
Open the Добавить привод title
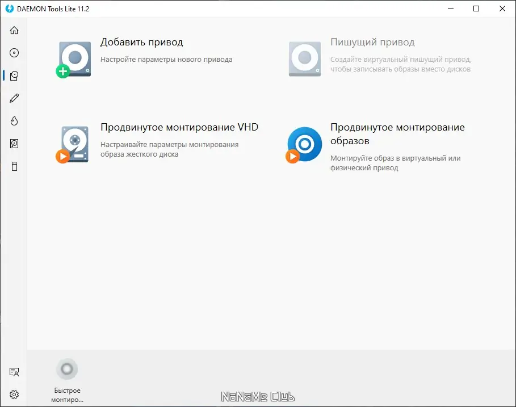(x=141, y=43)
